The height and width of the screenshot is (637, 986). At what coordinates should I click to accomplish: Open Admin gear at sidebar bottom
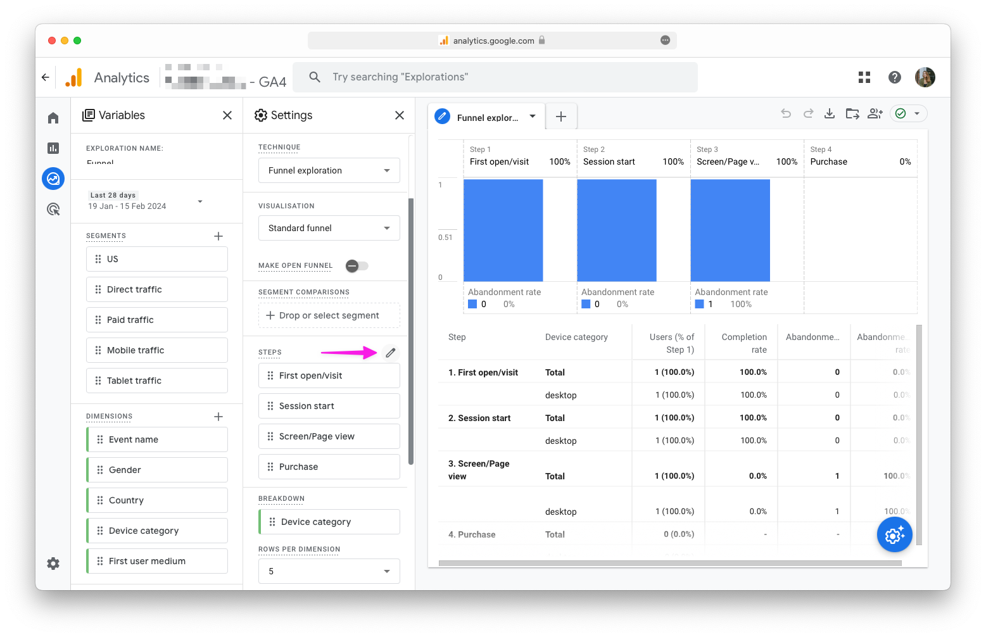coord(53,564)
